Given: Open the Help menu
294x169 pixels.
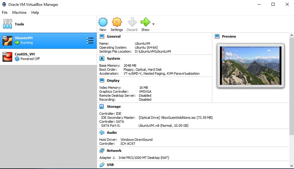Looking at the screenshot, I should pos(35,12).
